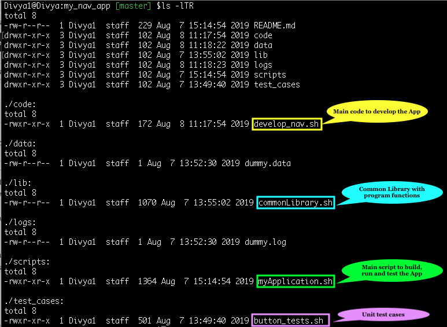Click the purple-boxed button_tests.sh filename
Image resolution: width=447 pixels, height=327 pixels.
pos(290,321)
